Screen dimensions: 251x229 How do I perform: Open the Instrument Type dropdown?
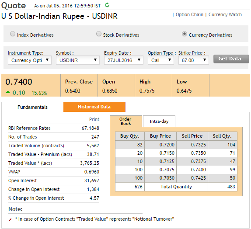click(30, 60)
